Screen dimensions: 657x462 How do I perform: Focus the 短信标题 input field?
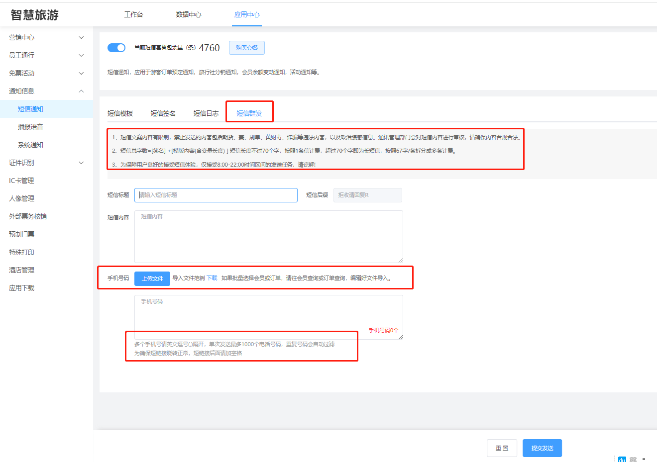coord(216,195)
